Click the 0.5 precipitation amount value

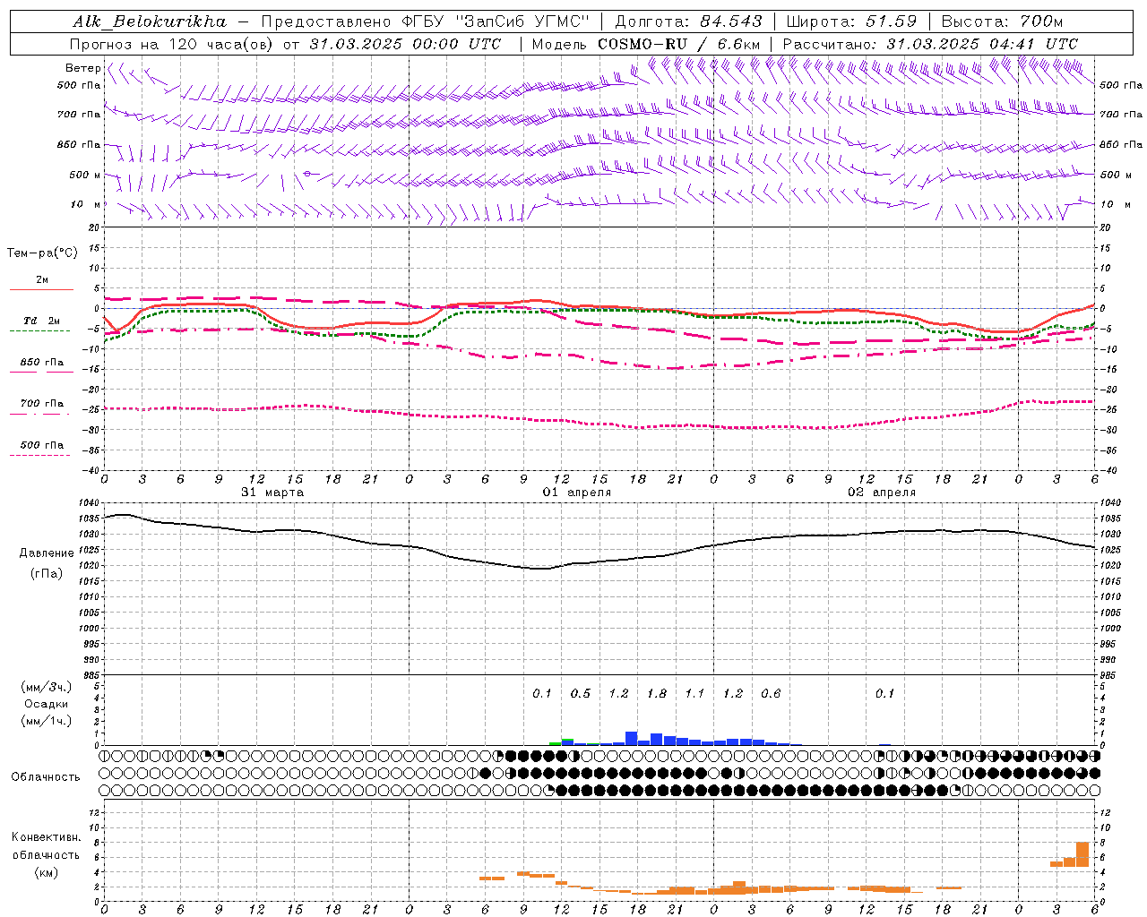pos(581,693)
